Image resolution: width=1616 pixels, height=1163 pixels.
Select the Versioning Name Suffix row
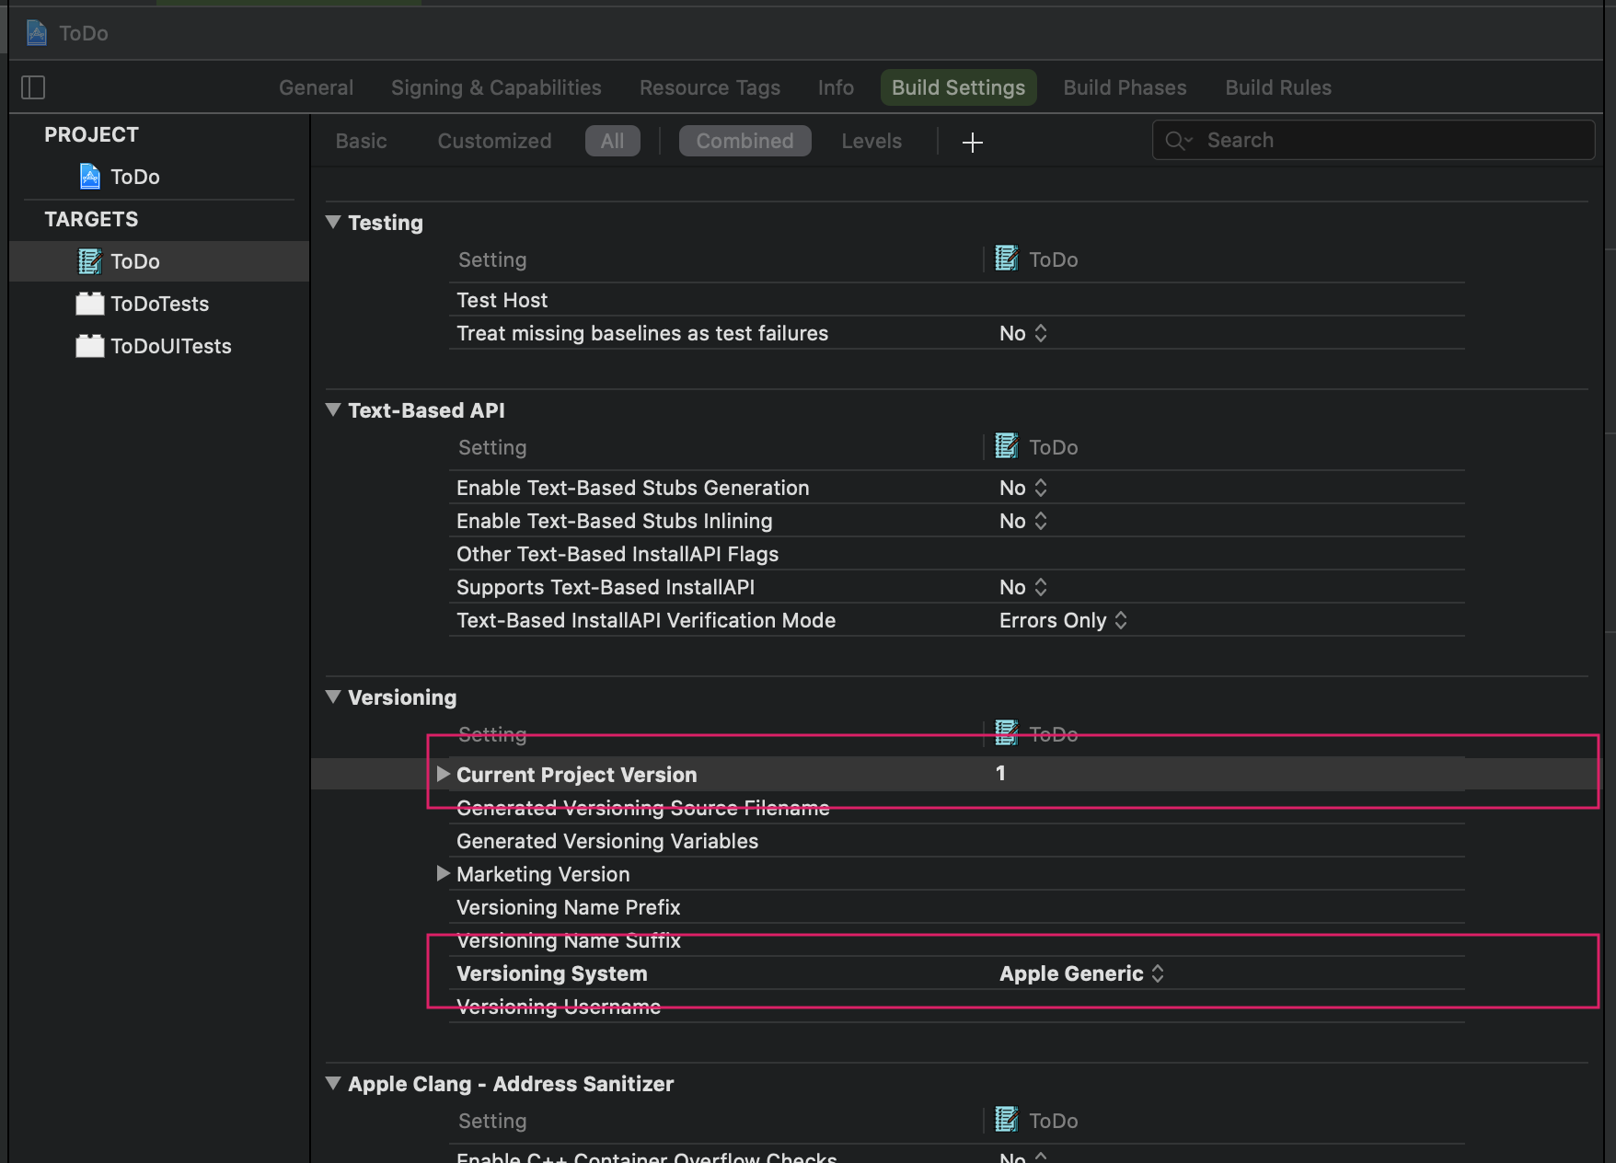pyautogui.click(x=957, y=940)
